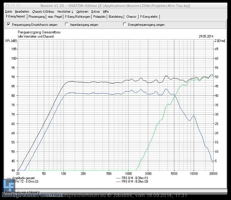Select the F-Gang/Imped tab

pos(16,17)
